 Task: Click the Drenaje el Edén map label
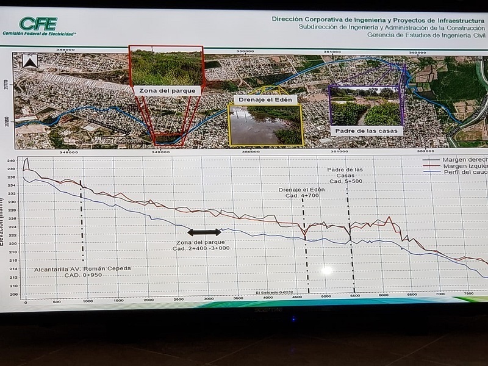(x=265, y=99)
